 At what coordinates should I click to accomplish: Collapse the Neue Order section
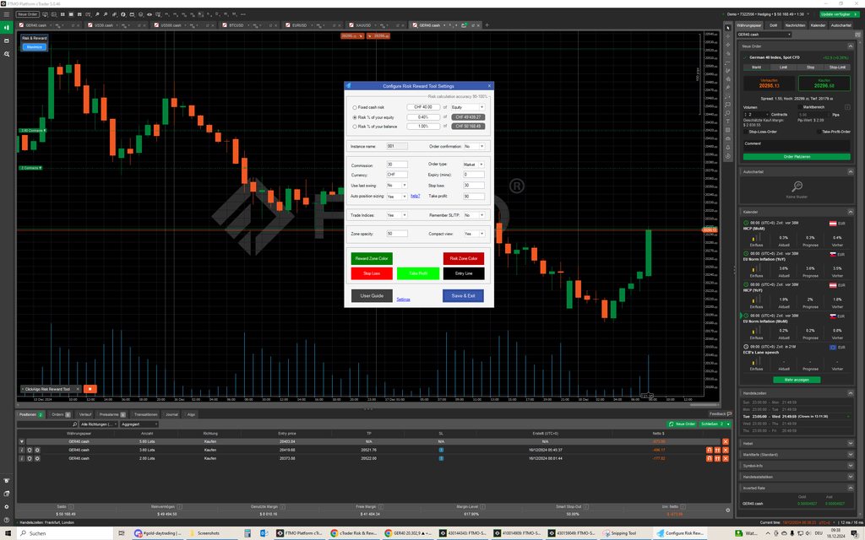click(850, 46)
